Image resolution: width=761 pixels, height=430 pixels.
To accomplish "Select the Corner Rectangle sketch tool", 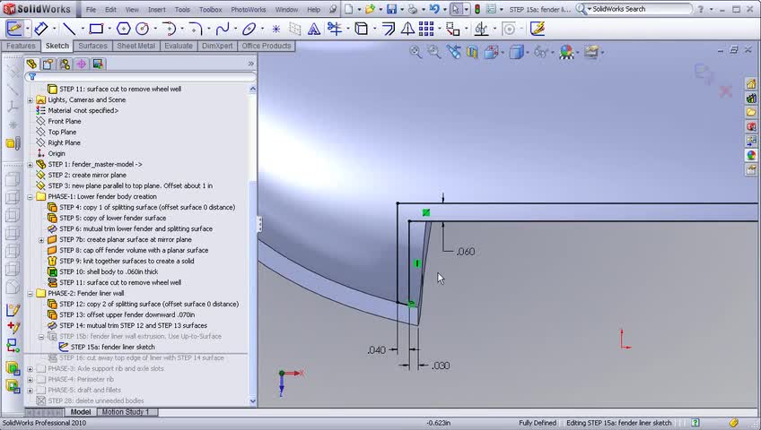I will pos(96,29).
